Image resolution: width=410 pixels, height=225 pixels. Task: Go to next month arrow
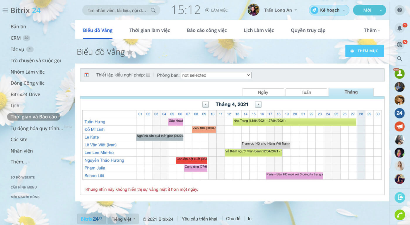pos(258,104)
